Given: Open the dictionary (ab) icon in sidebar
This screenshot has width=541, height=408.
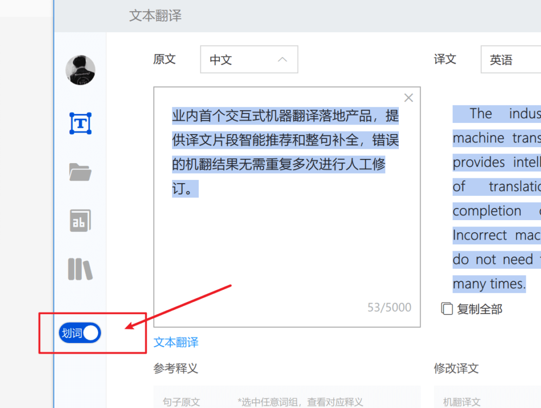Looking at the screenshot, I should [x=80, y=220].
